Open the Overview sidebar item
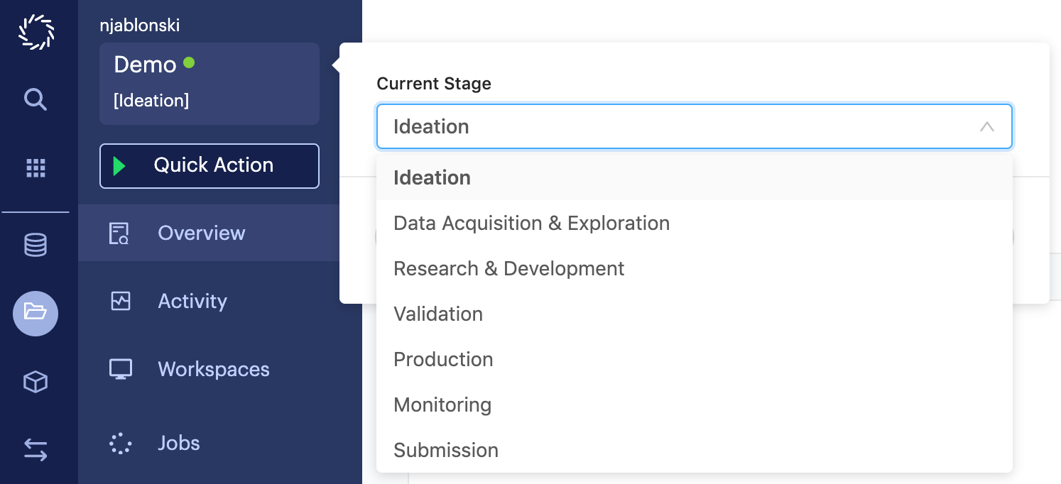This screenshot has height=484, width=1061. [201, 233]
